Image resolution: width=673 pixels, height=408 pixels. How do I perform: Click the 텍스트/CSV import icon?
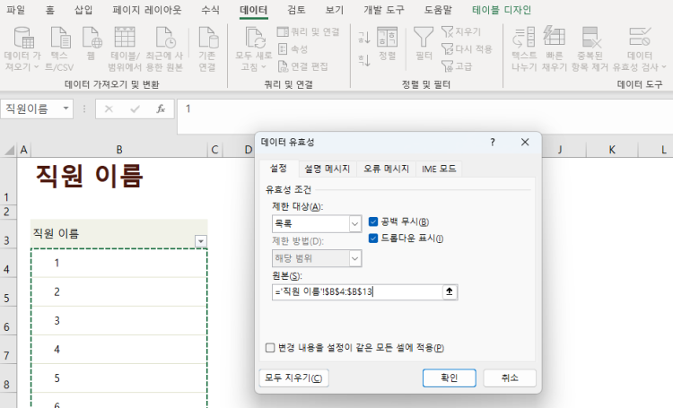(x=60, y=38)
